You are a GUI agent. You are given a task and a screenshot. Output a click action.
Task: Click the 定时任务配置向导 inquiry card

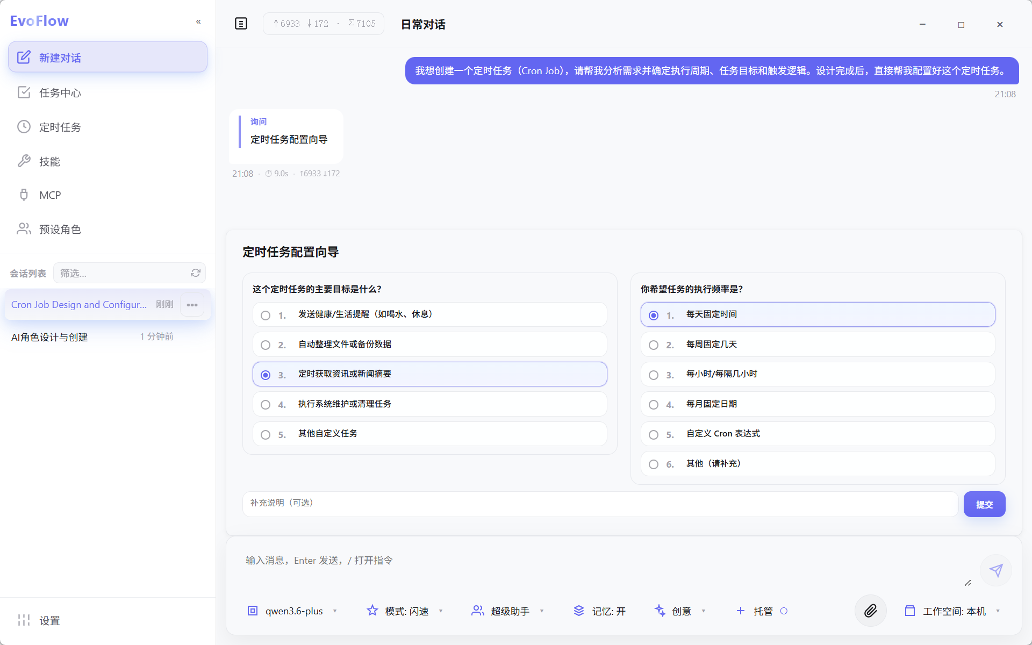[286, 136]
